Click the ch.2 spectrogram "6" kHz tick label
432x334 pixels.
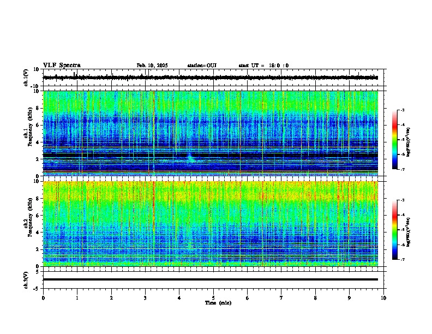click(38, 216)
